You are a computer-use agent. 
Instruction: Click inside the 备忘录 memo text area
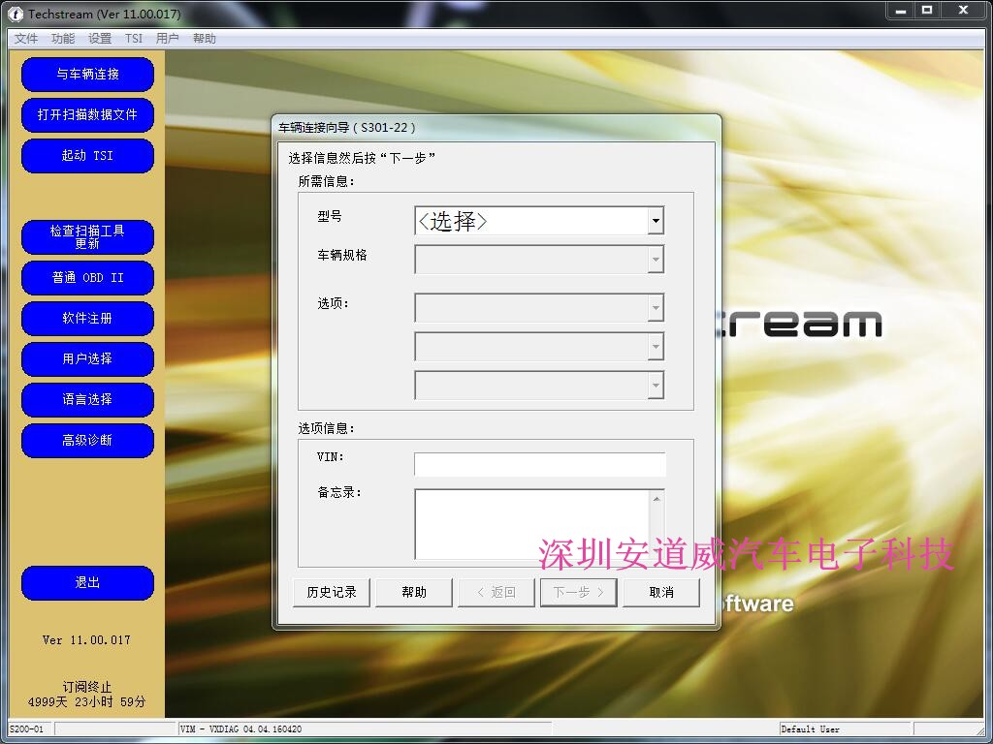pos(531,524)
